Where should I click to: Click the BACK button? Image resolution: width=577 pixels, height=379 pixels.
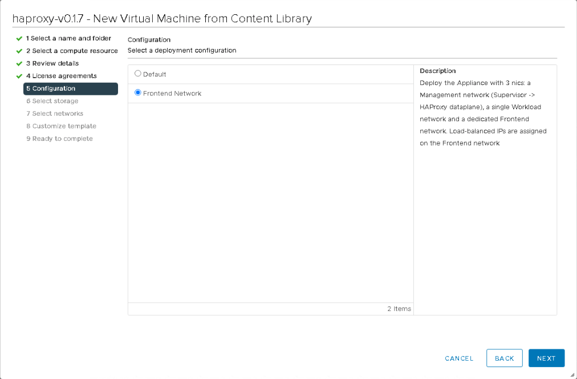click(504, 358)
